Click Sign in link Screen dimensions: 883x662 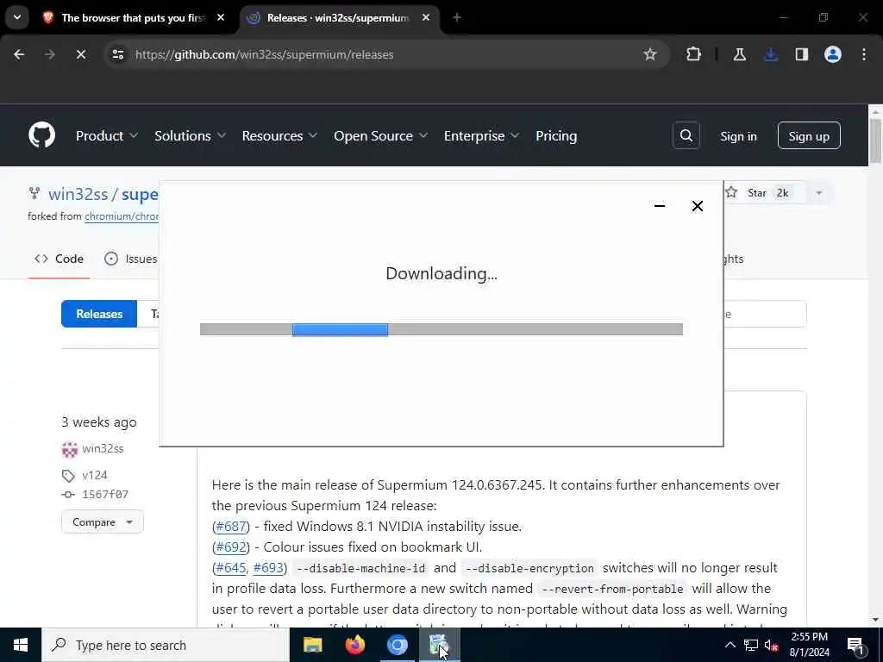point(738,136)
